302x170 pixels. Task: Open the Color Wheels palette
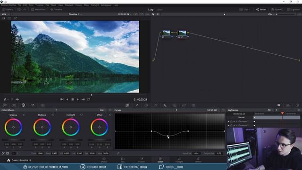point(23,105)
